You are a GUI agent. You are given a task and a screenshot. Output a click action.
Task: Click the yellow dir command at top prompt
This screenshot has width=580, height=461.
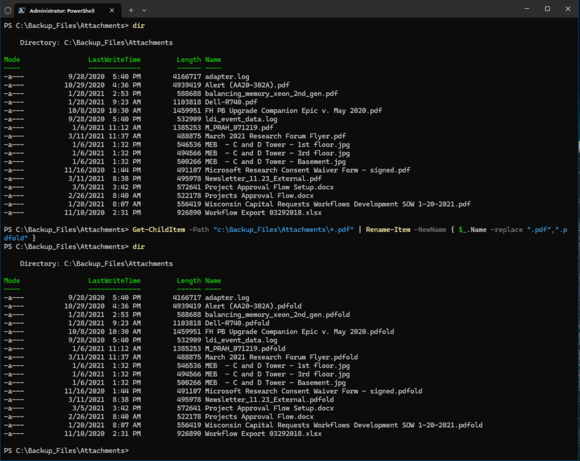point(139,25)
